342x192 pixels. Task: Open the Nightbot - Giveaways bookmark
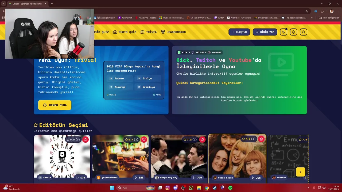239,18
